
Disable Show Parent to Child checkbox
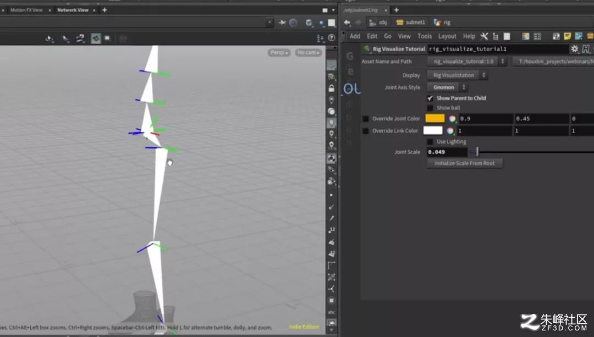430,98
